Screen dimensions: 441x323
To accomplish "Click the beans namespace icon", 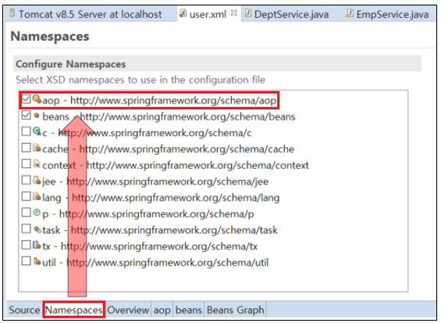I will [x=37, y=115].
